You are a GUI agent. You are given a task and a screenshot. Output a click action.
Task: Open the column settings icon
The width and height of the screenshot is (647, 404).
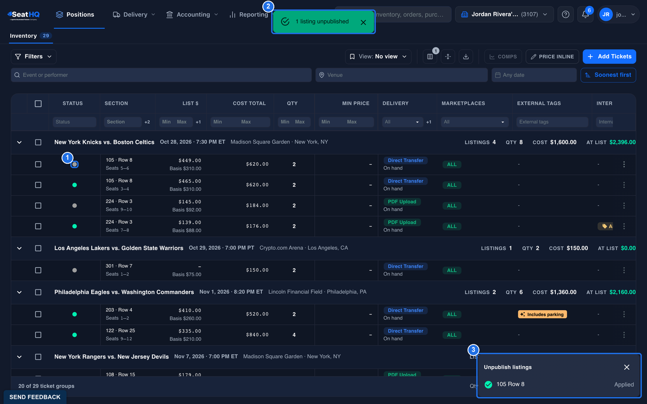click(430, 56)
